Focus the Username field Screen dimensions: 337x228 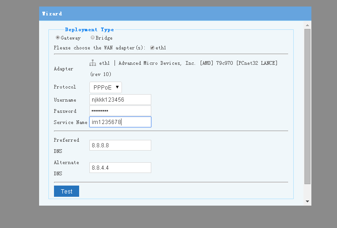click(x=120, y=99)
